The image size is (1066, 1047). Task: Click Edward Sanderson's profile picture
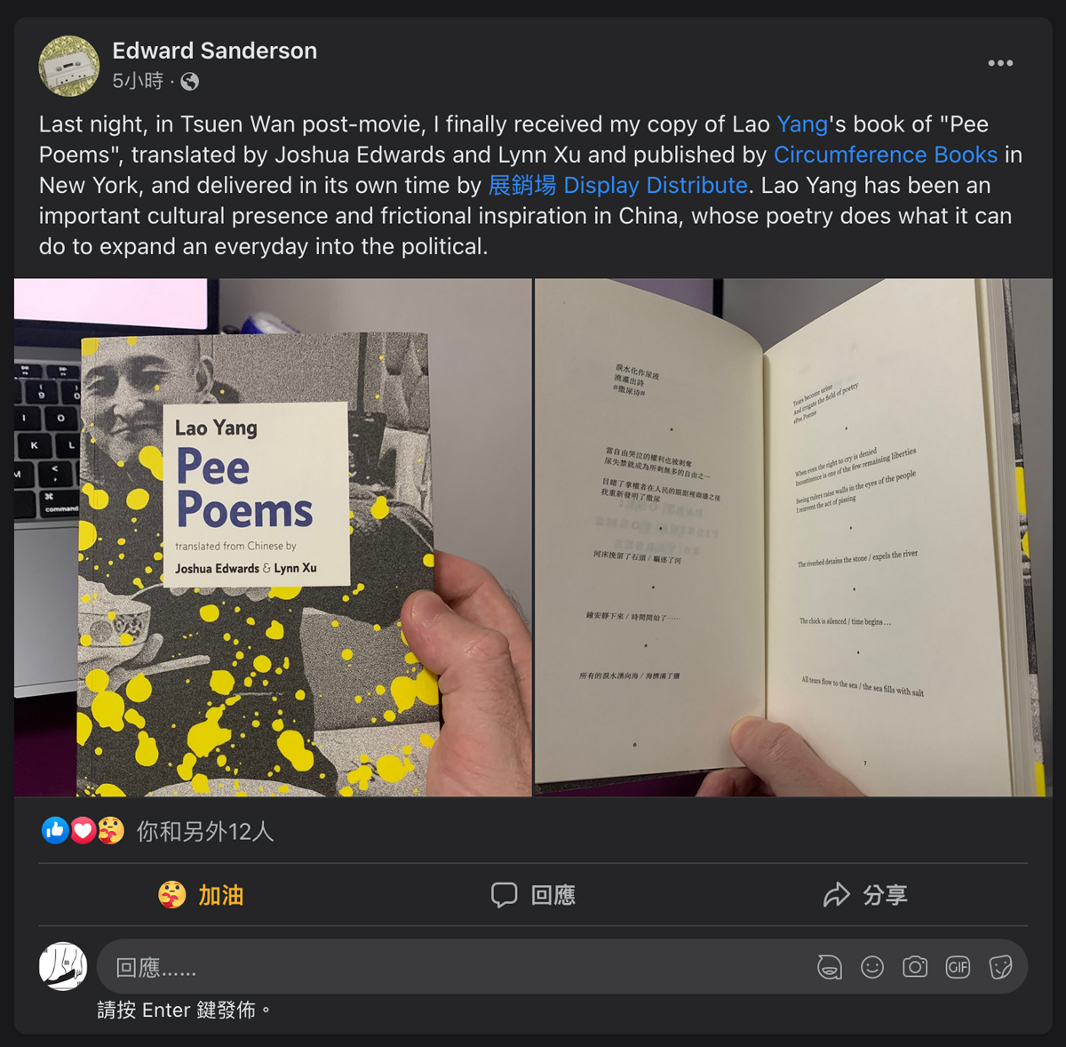coord(68,66)
